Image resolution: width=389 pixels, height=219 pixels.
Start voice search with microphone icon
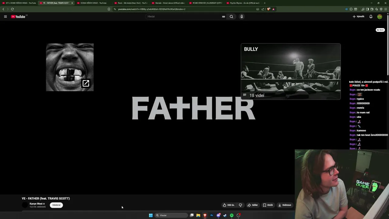coord(242,16)
